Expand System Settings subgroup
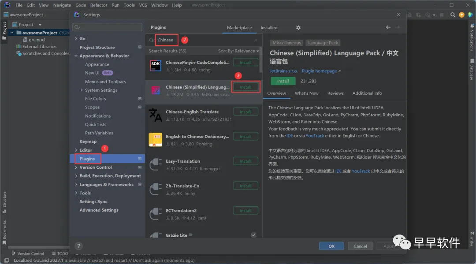 (82, 90)
